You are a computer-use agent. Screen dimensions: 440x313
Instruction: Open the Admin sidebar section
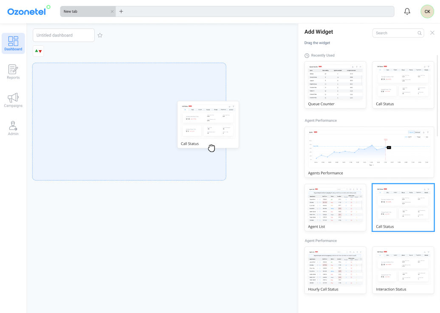[13, 128]
